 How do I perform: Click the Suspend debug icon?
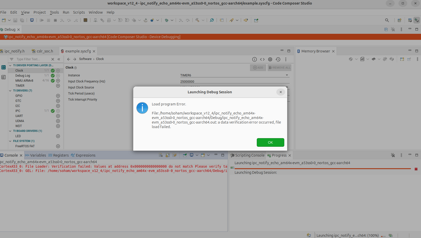(48, 20)
